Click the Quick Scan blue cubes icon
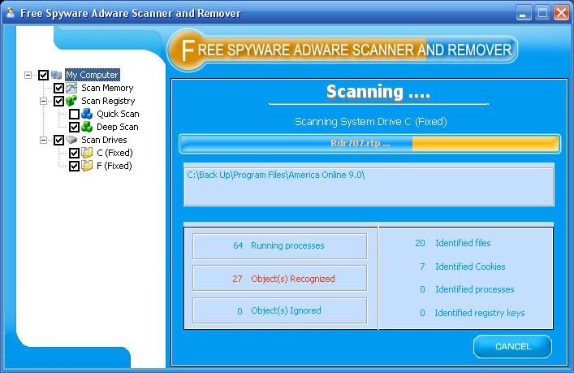The height and width of the screenshot is (373, 574). pos(87,114)
